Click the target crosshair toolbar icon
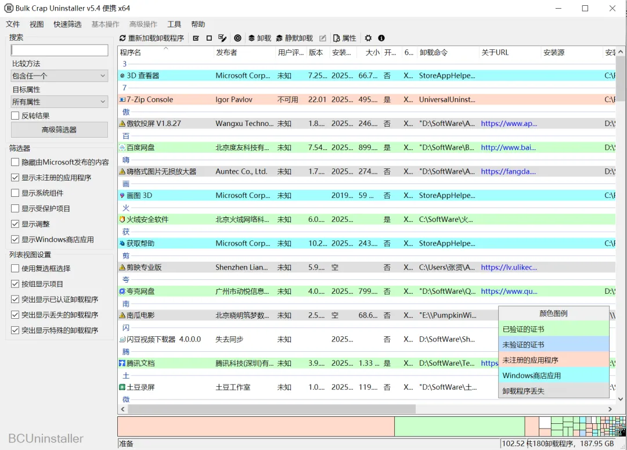The width and height of the screenshot is (627, 450). (237, 38)
